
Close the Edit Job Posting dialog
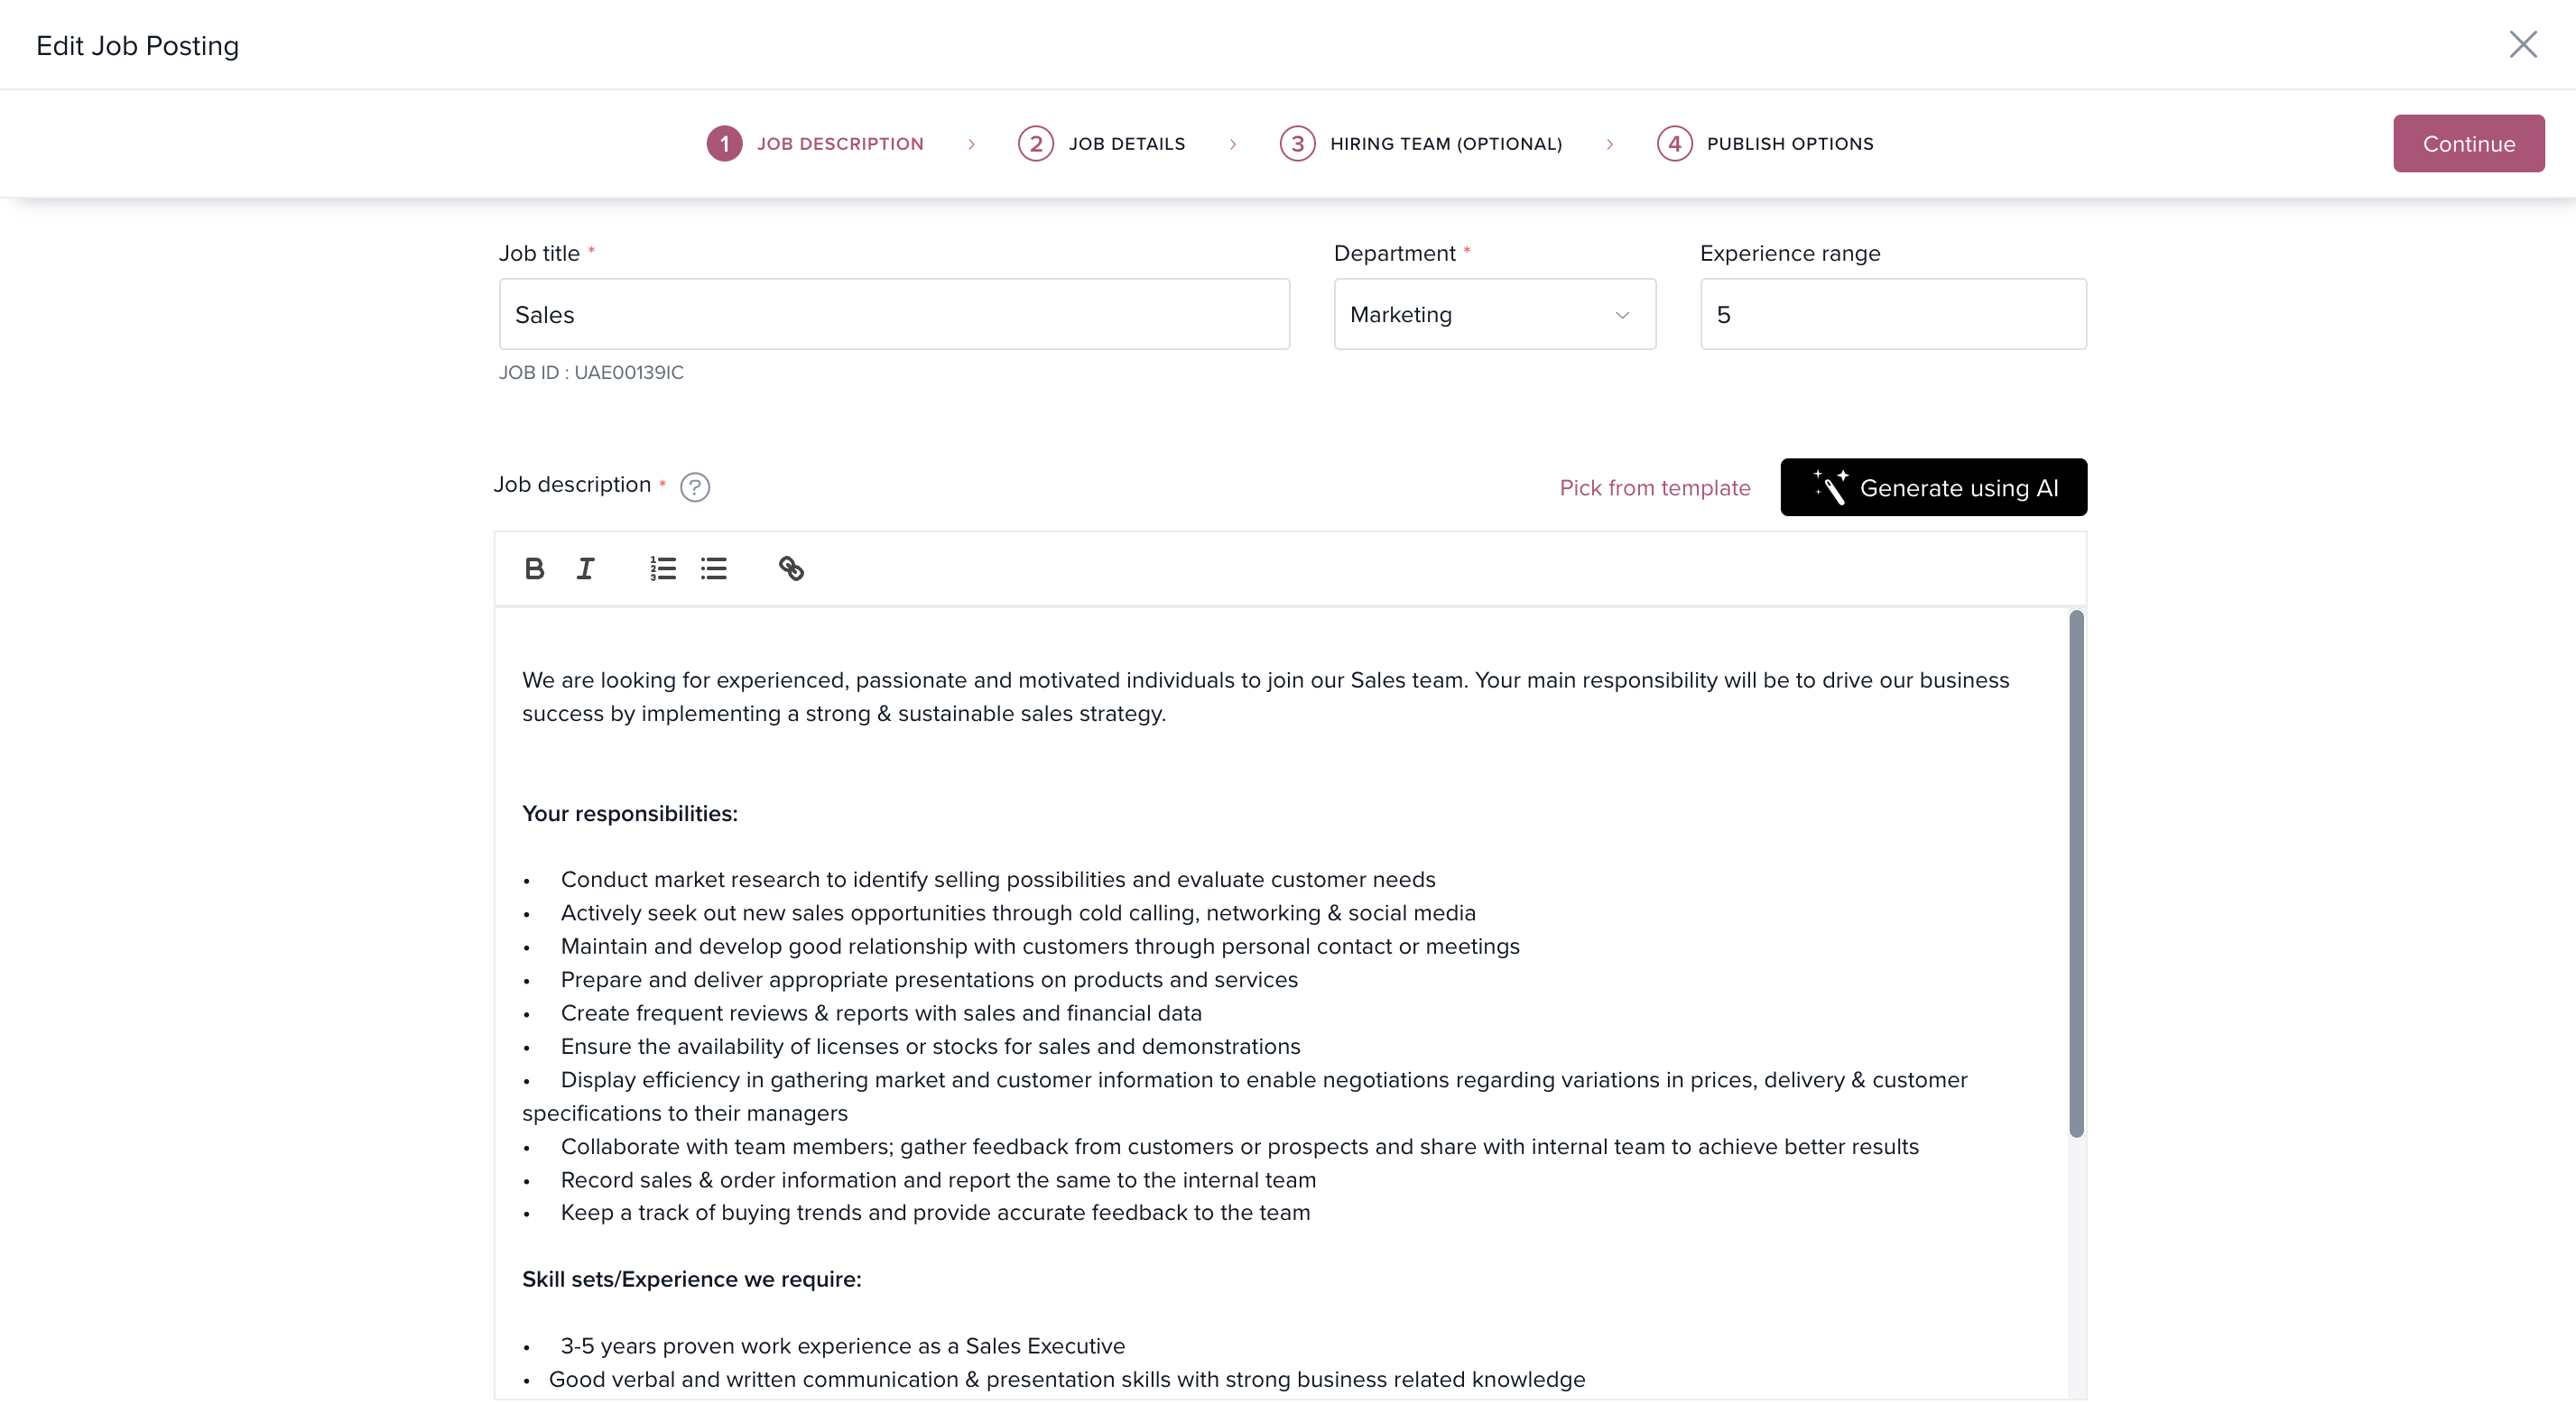[2523, 45]
